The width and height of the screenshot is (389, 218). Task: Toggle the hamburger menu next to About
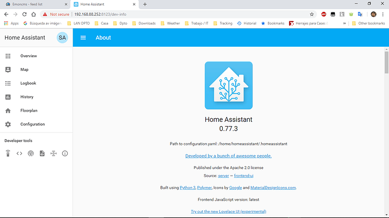point(83,38)
